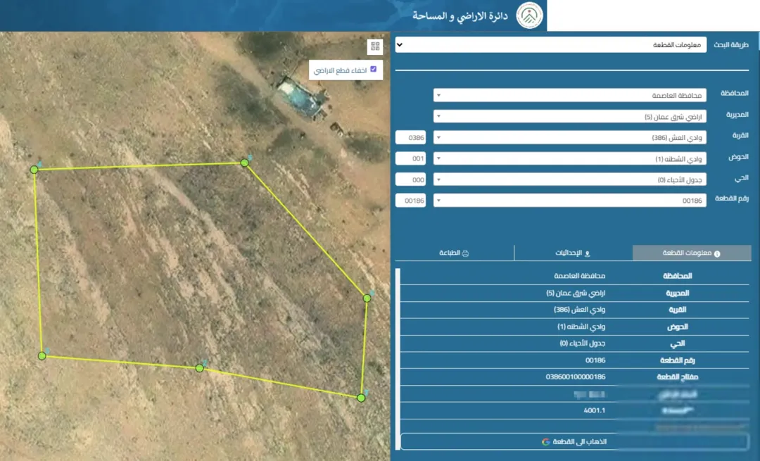
Task: Switch to the الإحداثيات coordinates tab
Action: 574,253
